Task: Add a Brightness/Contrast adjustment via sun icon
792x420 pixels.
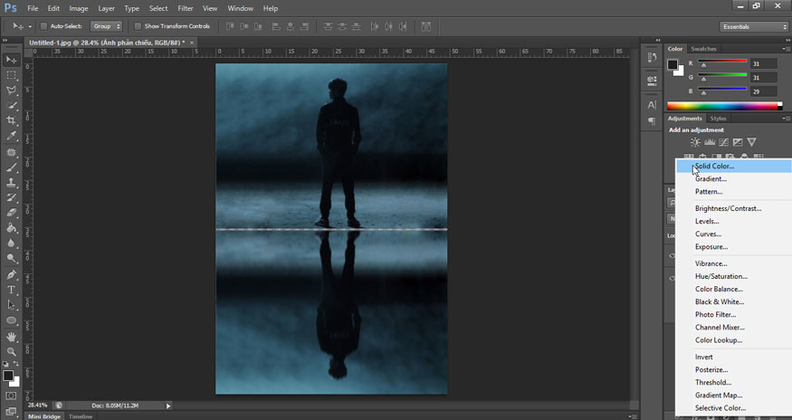Action: click(x=695, y=142)
